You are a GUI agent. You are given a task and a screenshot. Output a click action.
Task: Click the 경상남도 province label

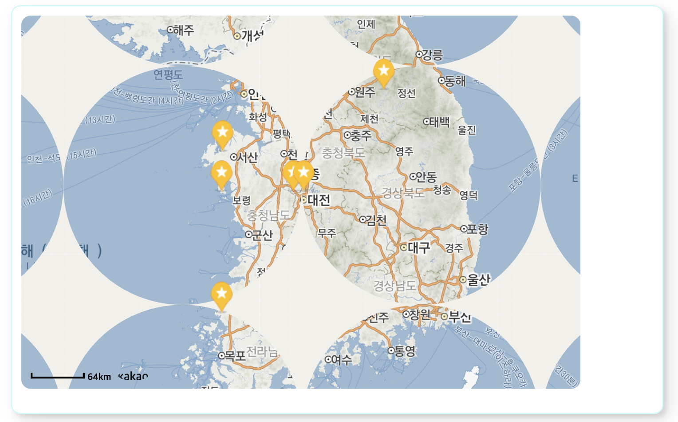pos(395,286)
